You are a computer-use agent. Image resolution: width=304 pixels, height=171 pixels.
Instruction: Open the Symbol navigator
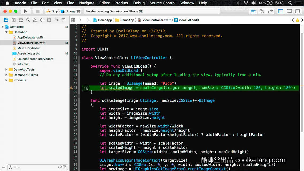click(x=21, y=20)
